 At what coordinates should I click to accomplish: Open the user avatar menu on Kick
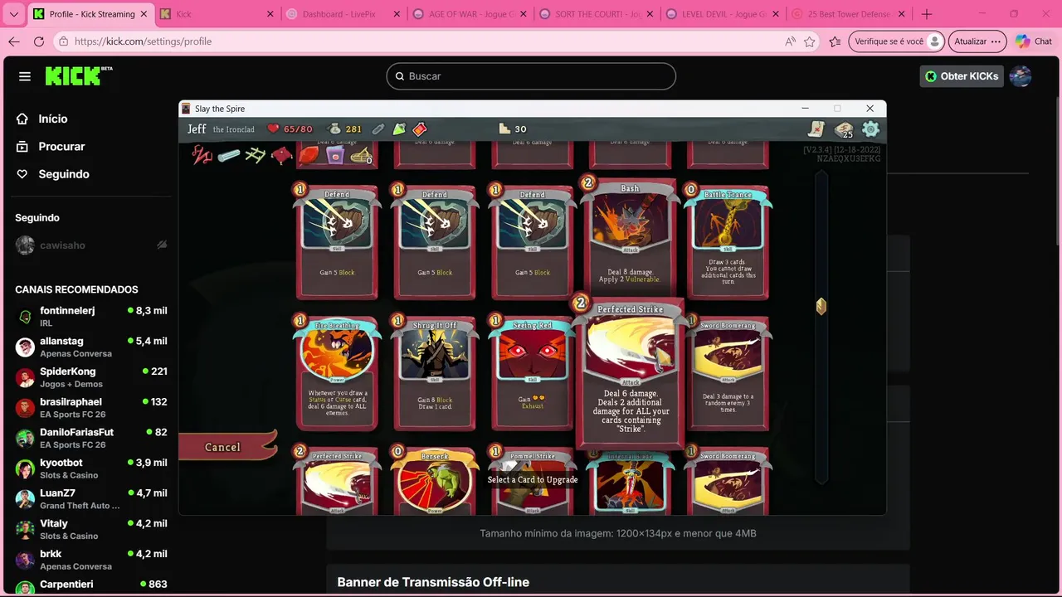tap(1021, 76)
